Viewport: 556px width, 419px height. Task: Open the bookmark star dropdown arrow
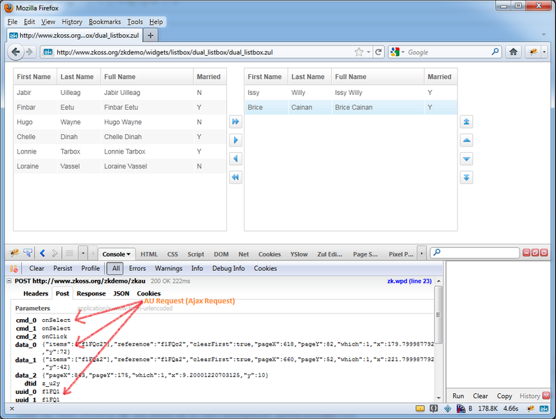tap(368, 52)
